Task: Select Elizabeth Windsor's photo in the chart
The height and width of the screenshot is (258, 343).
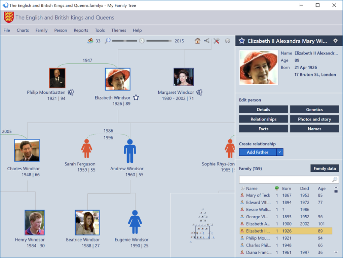Action: (118, 79)
